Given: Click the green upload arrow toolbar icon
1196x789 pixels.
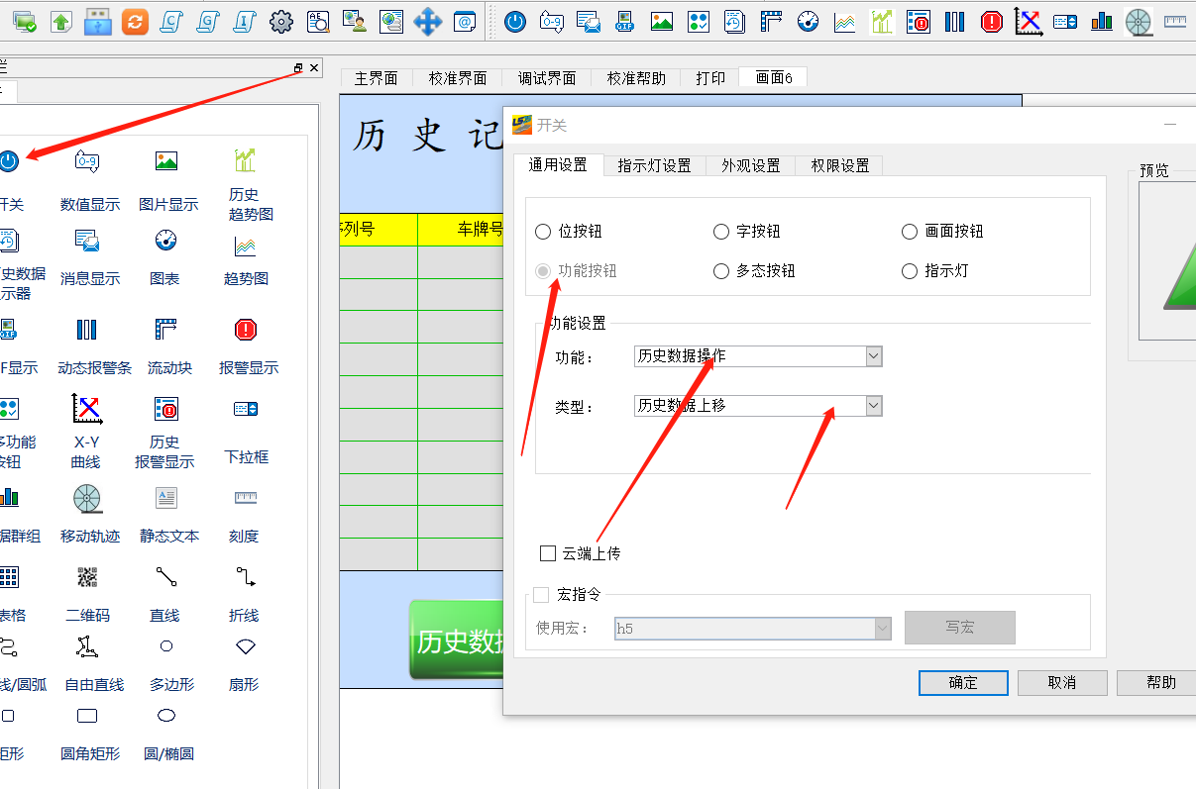Looking at the screenshot, I should click(60, 21).
